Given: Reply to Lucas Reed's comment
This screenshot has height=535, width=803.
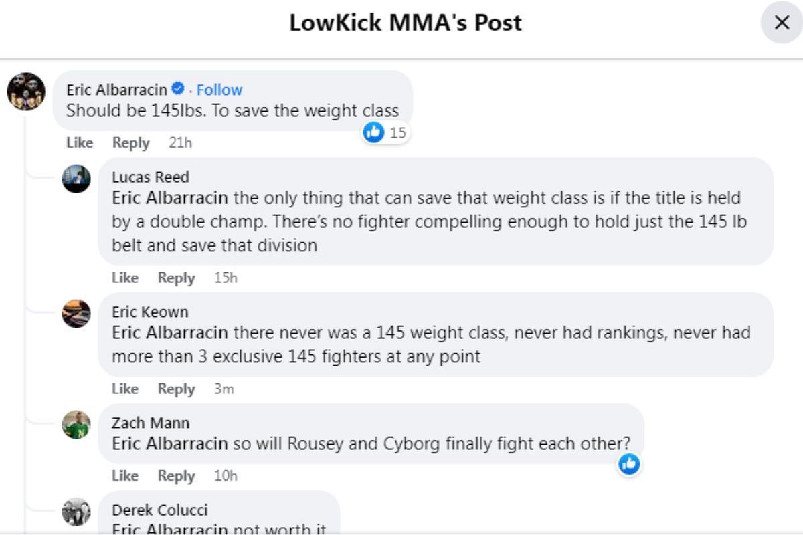Looking at the screenshot, I should tap(176, 278).
